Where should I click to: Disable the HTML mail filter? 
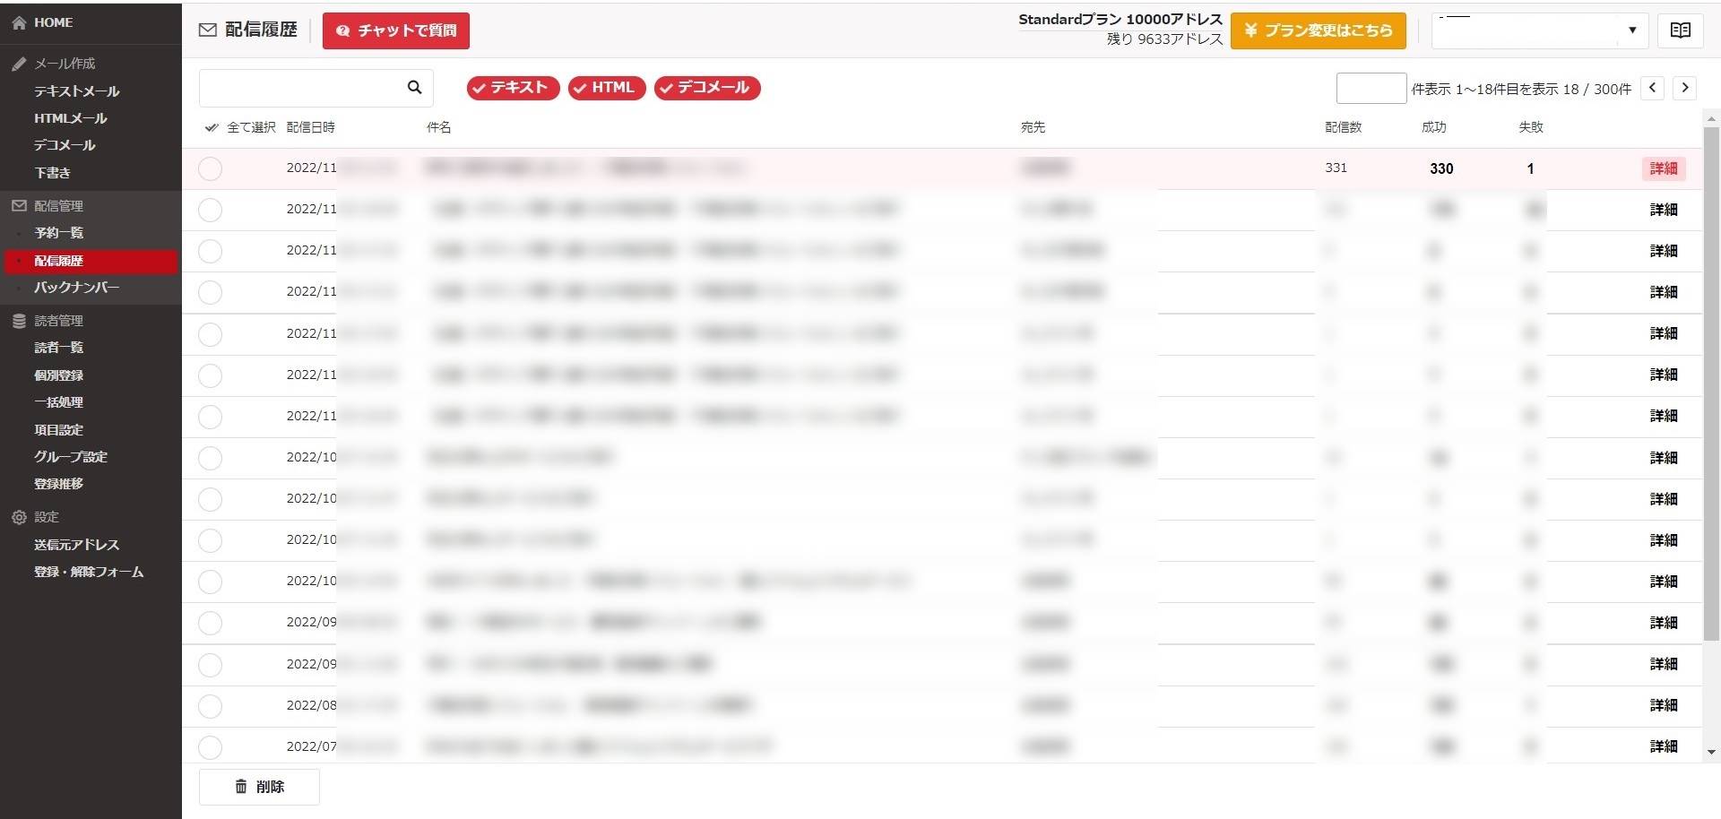[x=606, y=87]
